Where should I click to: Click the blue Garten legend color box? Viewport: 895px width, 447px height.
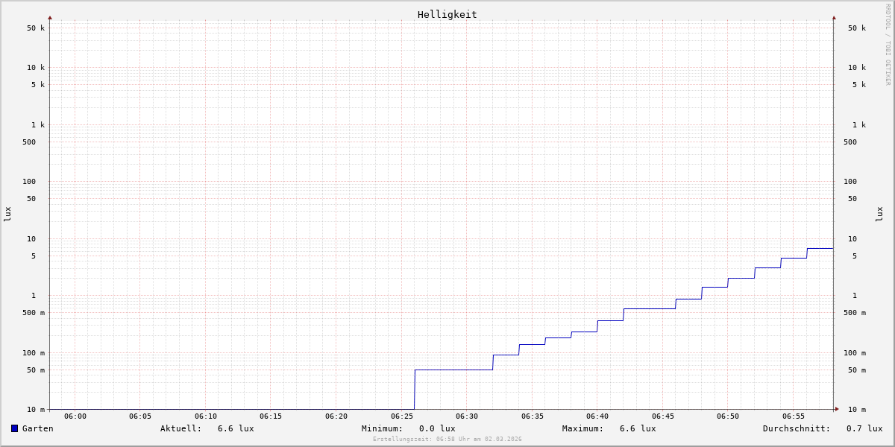click(x=14, y=428)
